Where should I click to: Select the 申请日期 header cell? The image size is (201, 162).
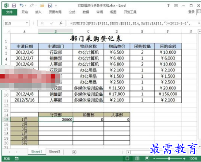coord(25,46)
